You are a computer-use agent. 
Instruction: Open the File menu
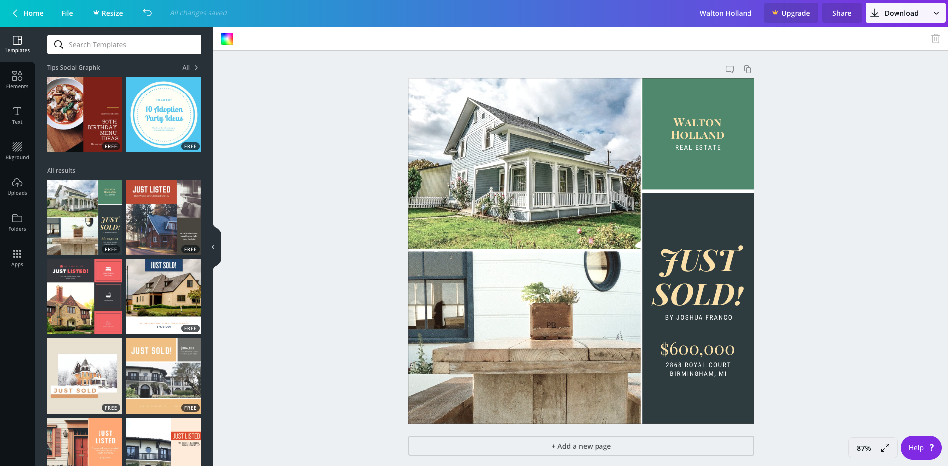[67, 13]
